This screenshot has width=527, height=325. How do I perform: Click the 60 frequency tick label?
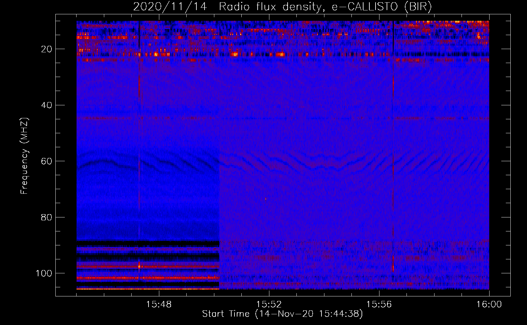47,161
